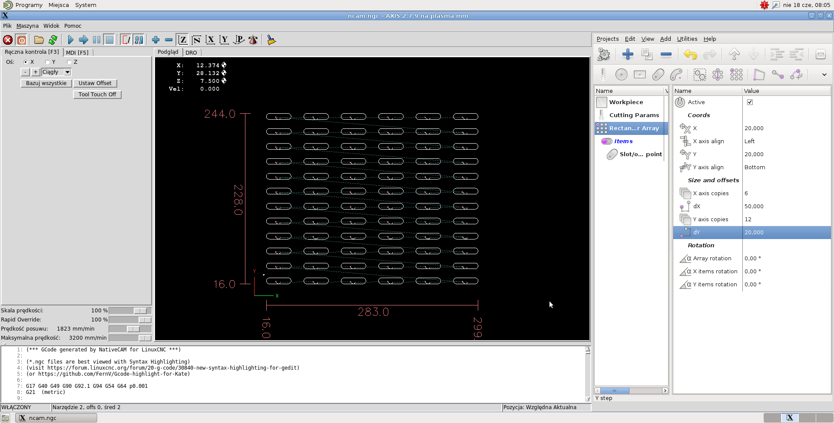The height and width of the screenshot is (423, 834).
Task: Remove the selected item with the blue minus
Action: click(x=666, y=54)
